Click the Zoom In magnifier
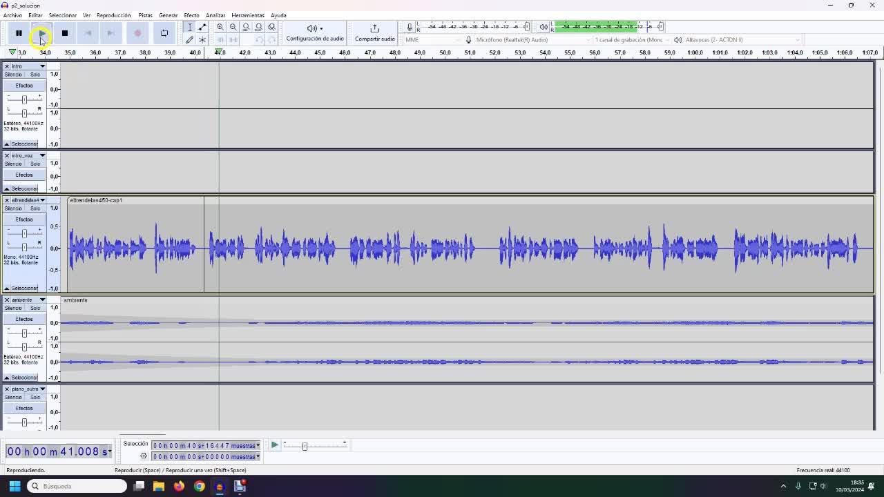This screenshot has width=884, height=497. click(x=220, y=27)
